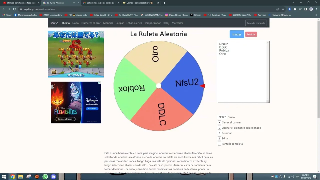This screenshot has height=180, width=320.
Task: Reload the page with the refresh icon
Action: pos(14,9)
